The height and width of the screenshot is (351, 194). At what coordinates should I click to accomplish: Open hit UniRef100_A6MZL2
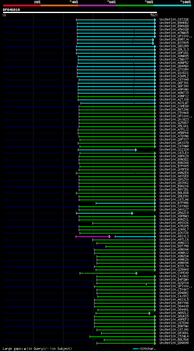174,313
